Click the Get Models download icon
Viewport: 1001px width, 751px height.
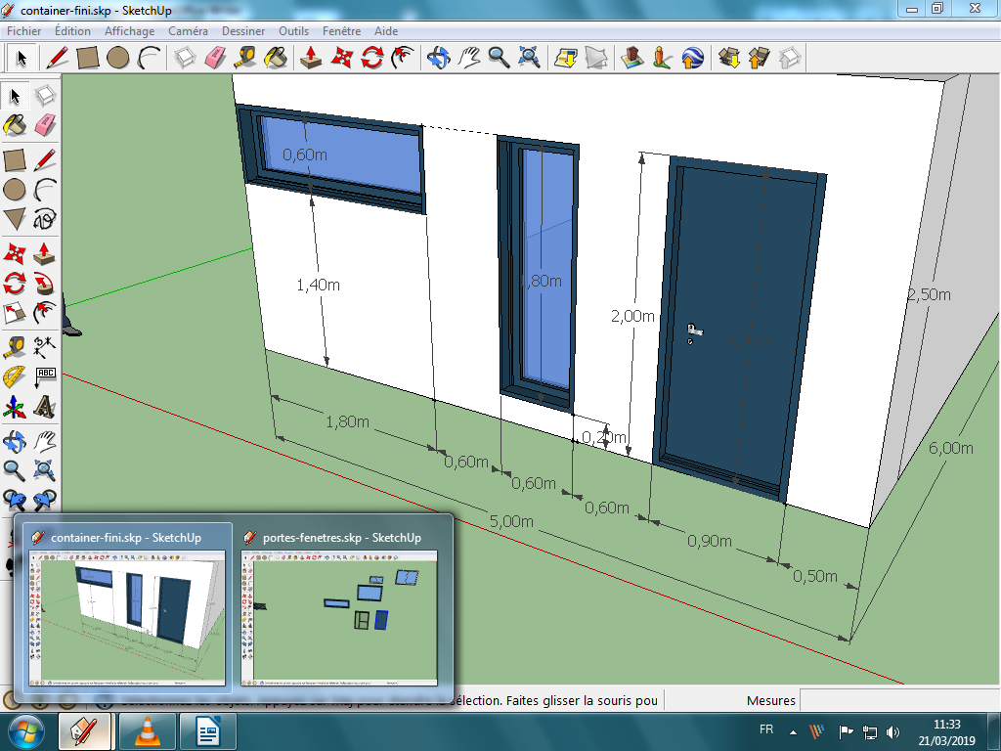click(728, 58)
